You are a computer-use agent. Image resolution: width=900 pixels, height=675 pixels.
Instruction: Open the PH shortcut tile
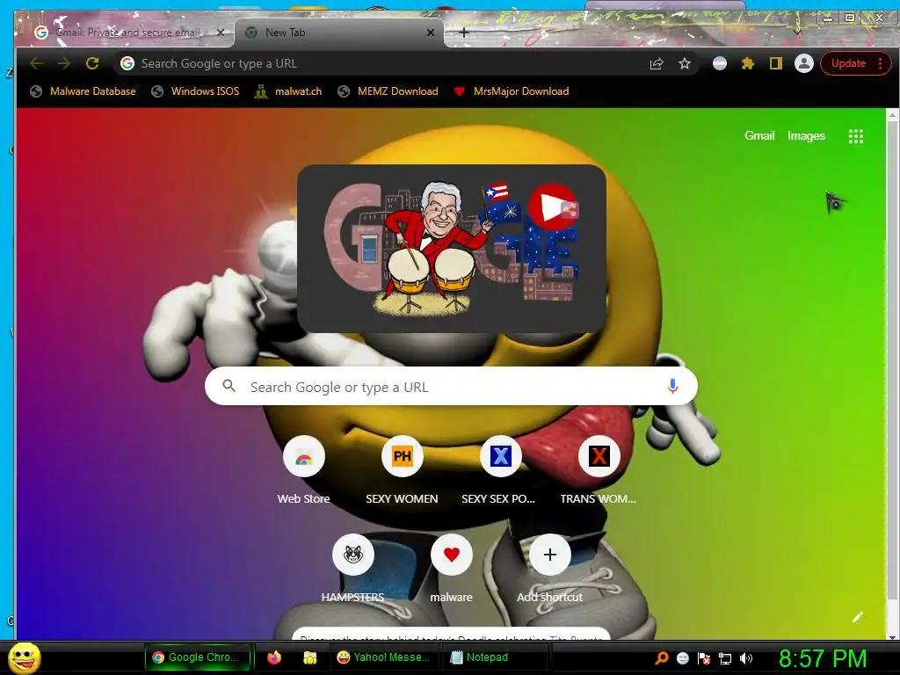click(403, 456)
